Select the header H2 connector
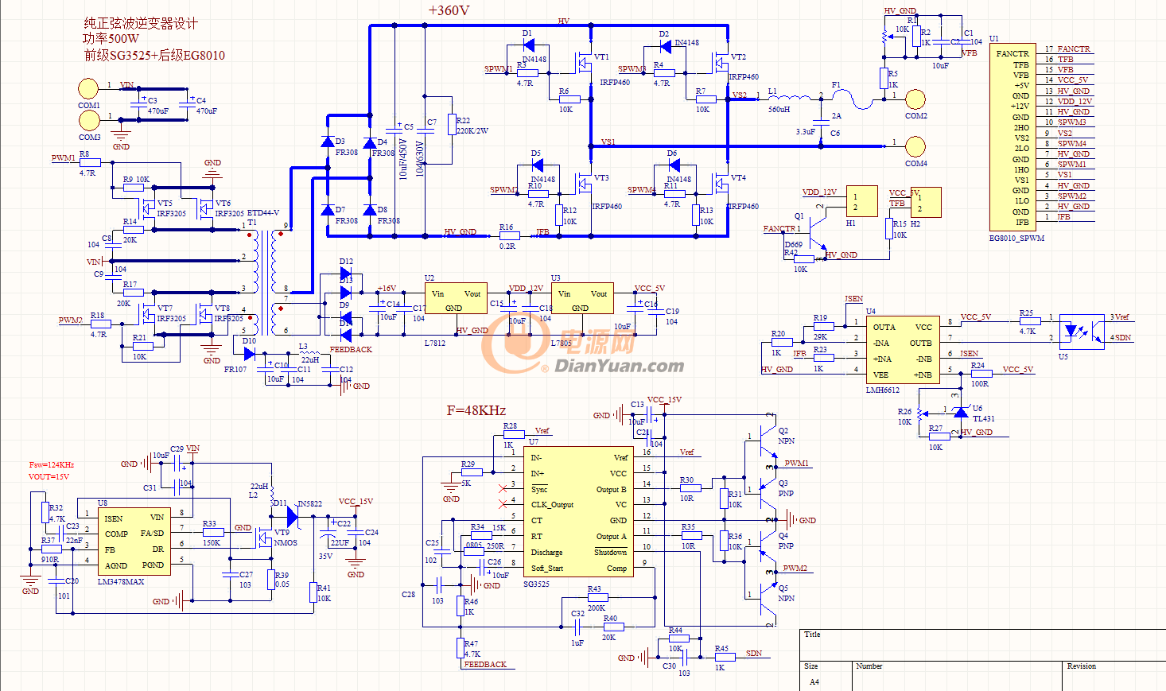The height and width of the screenshot is (691, 1166). (x=926, y=203)
